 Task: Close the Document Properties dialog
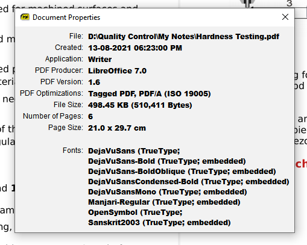pos(285,17)
